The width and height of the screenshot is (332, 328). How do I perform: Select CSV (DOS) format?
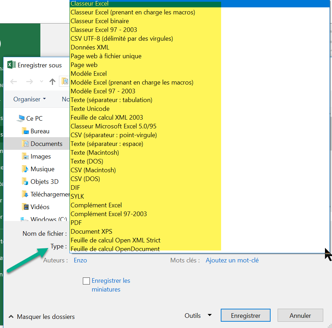click(x=199, y=179)
